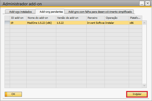Click the Operação column header
This screenshot has width=152, height=101.
coord(117,18)
